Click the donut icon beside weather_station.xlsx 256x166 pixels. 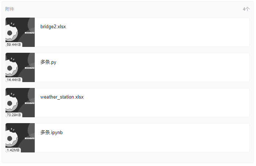[x=12, y=102]
